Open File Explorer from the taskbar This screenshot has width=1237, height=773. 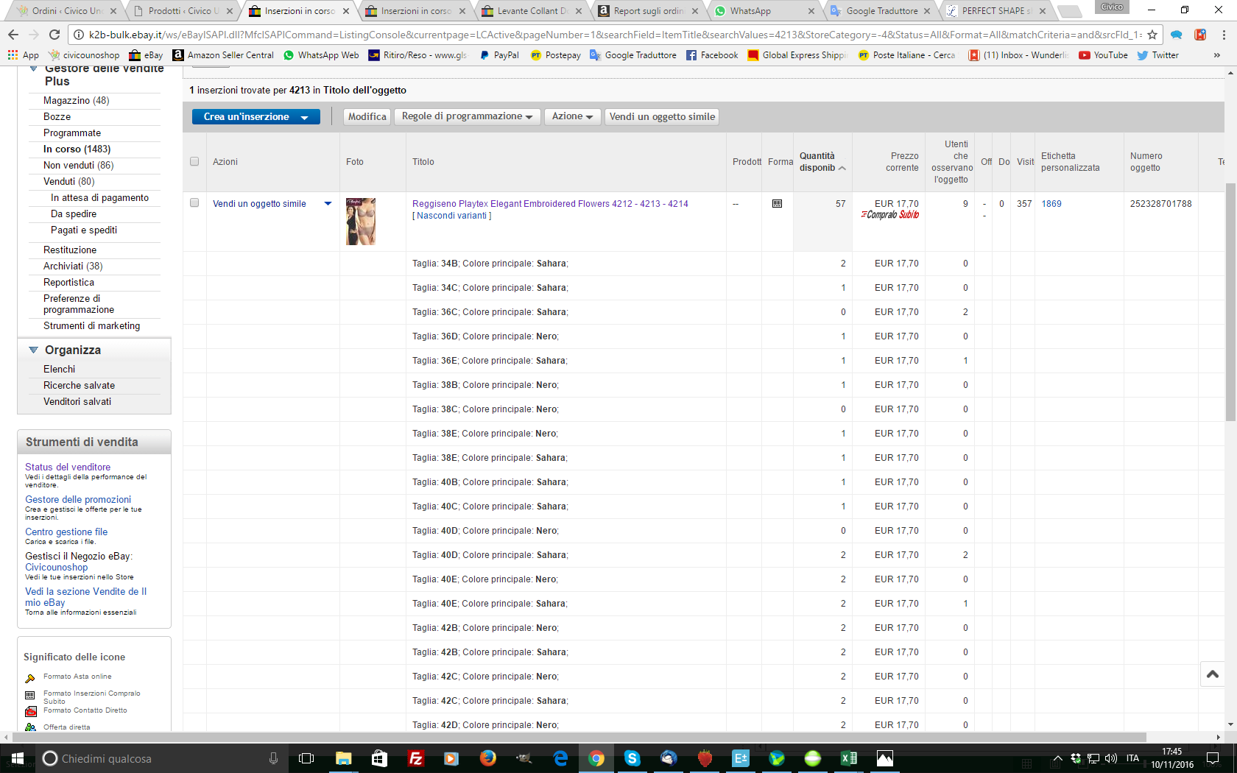[x=343, y=758]
